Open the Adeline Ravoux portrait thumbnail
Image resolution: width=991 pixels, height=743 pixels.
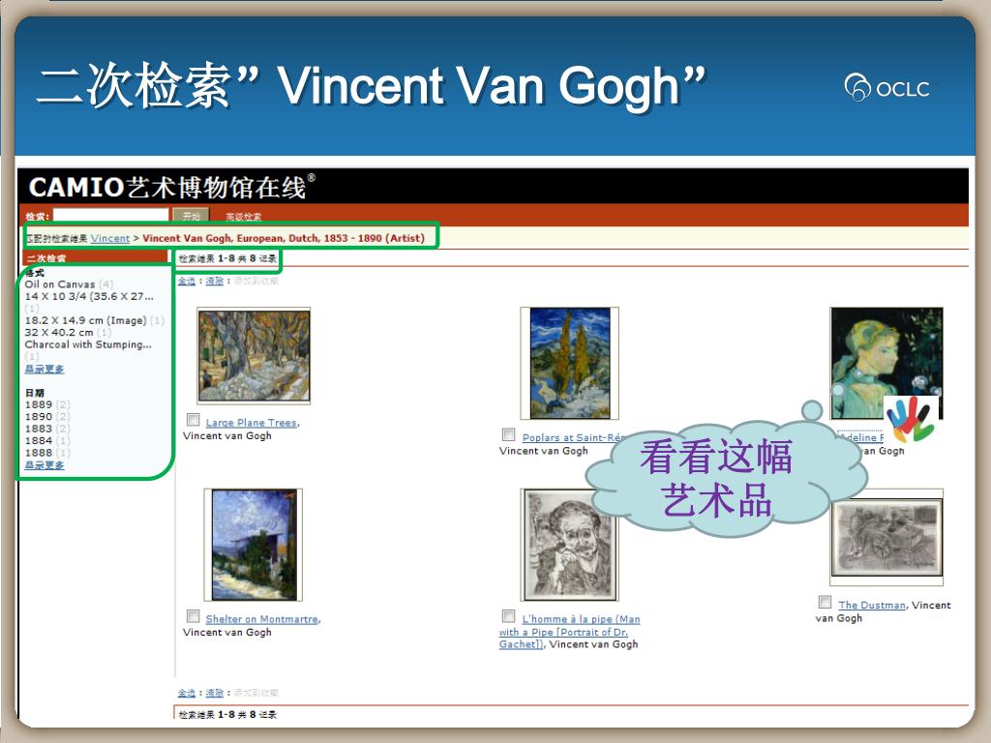click(x=886, y=364)
